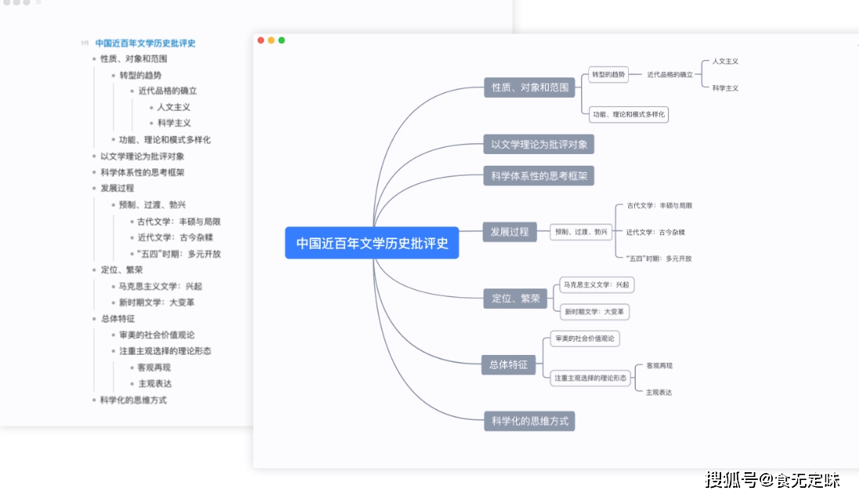
Task: Click outline item 科学主义
Action: coord(174,124)
